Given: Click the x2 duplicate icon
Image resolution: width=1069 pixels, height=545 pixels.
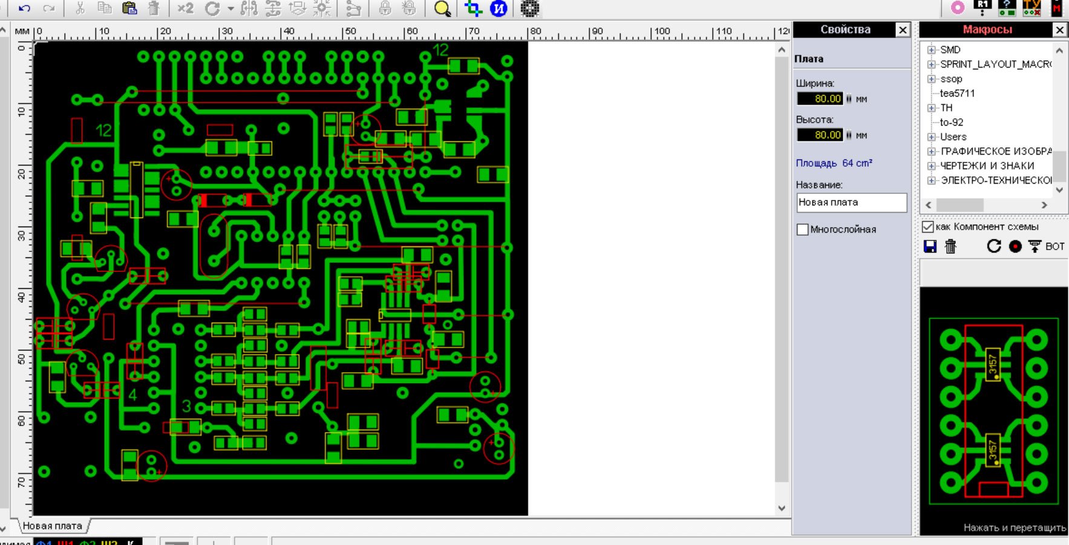Looking at the screenshot, I should [185, 8].
